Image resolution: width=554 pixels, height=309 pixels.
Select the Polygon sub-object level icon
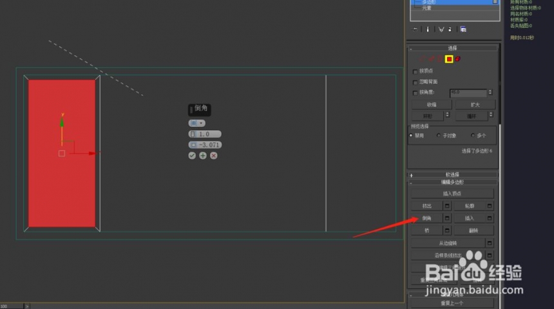[449, 59]
